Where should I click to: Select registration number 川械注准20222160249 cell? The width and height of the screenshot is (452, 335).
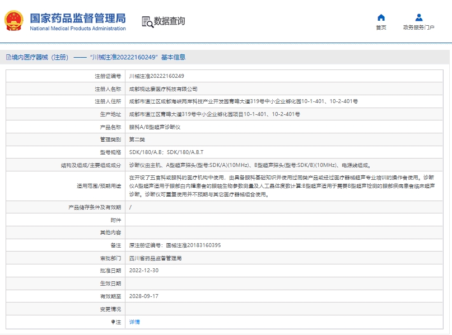click(156, 76)
